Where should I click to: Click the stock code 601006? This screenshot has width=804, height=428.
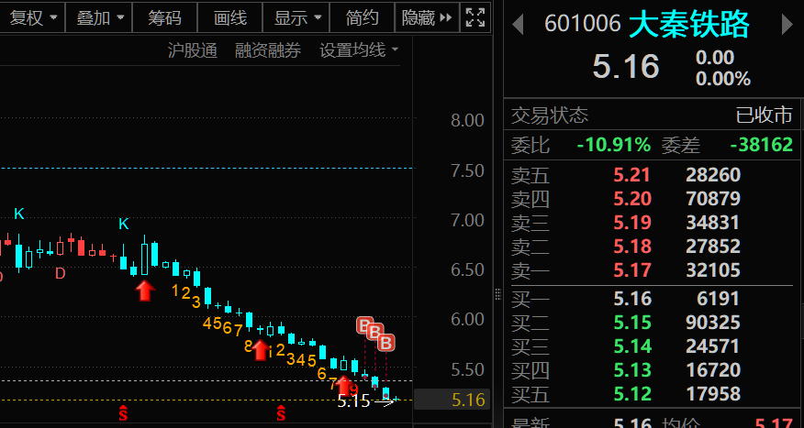click(x=582, y=24)
